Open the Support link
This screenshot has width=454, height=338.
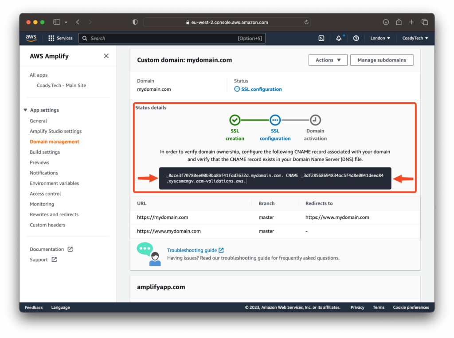[x=39, y=260]
